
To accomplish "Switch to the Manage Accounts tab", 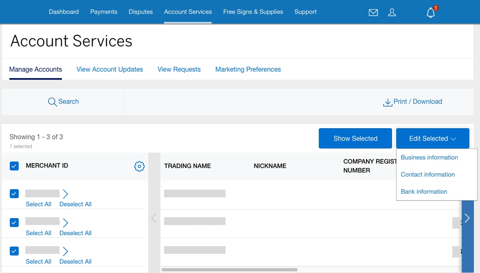I will (x=35, y=69).
